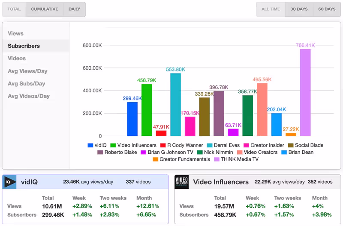Click vidIQ week subscribers +1.48%
343x226 pixels.
[82, 214]
